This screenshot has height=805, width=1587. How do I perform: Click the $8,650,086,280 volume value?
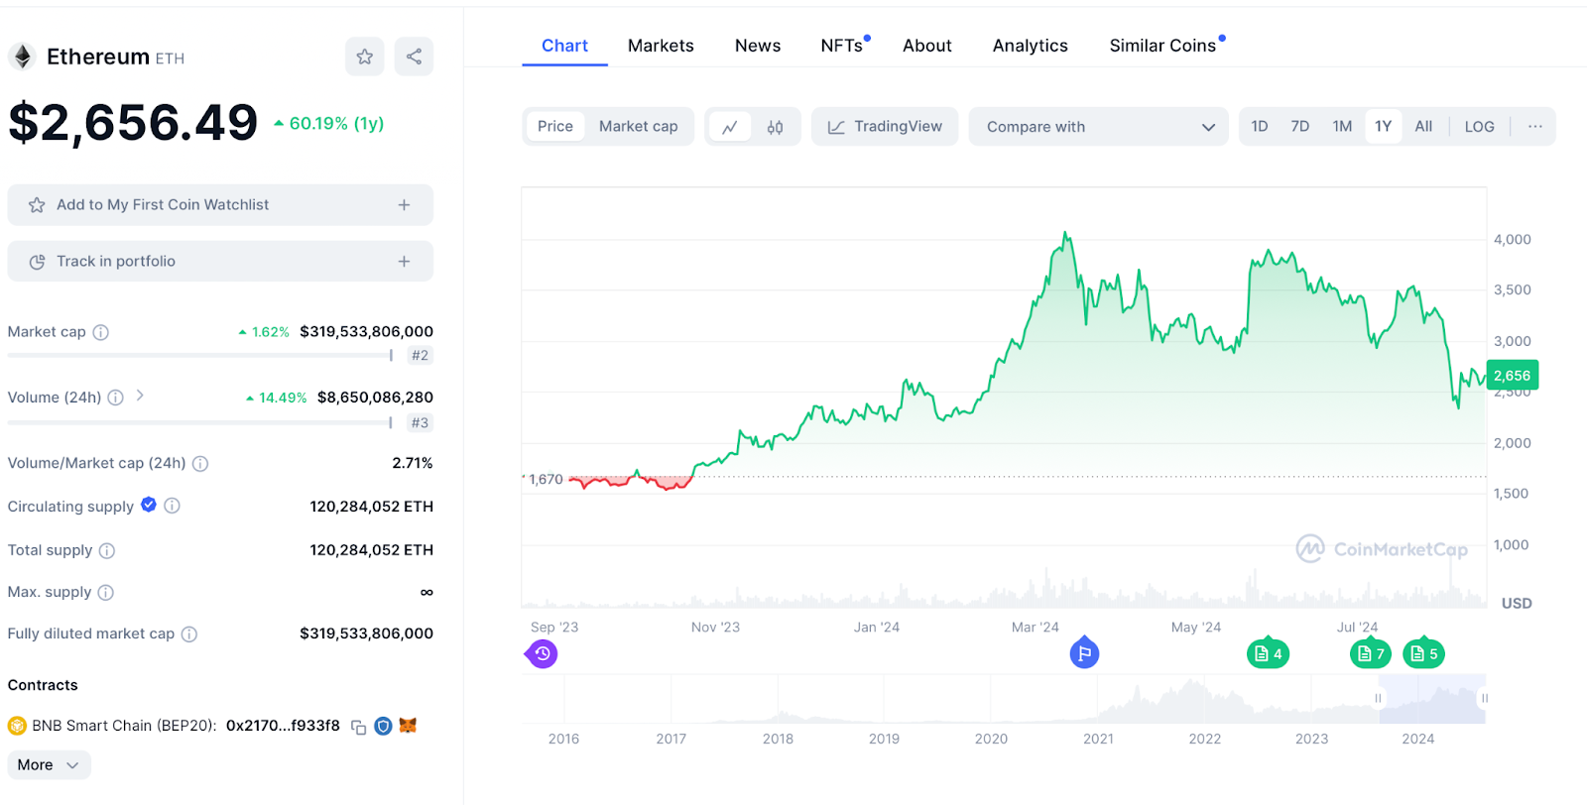375,398
